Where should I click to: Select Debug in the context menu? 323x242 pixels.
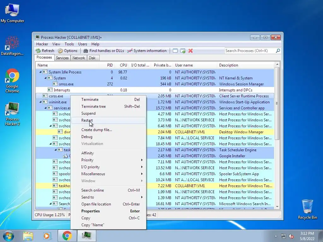point(109,137)
